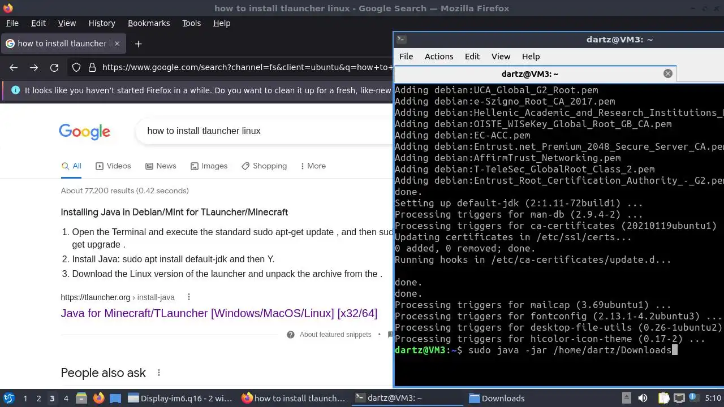Open Firefox History menu
724x407 pixels.
102,23
